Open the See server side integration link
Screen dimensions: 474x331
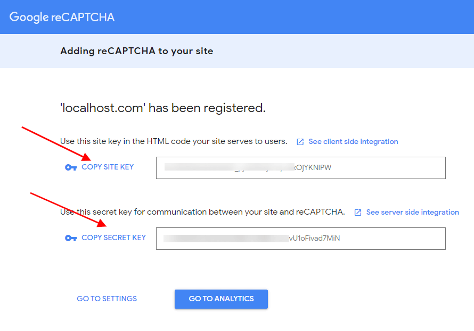[x=412, y=212]
